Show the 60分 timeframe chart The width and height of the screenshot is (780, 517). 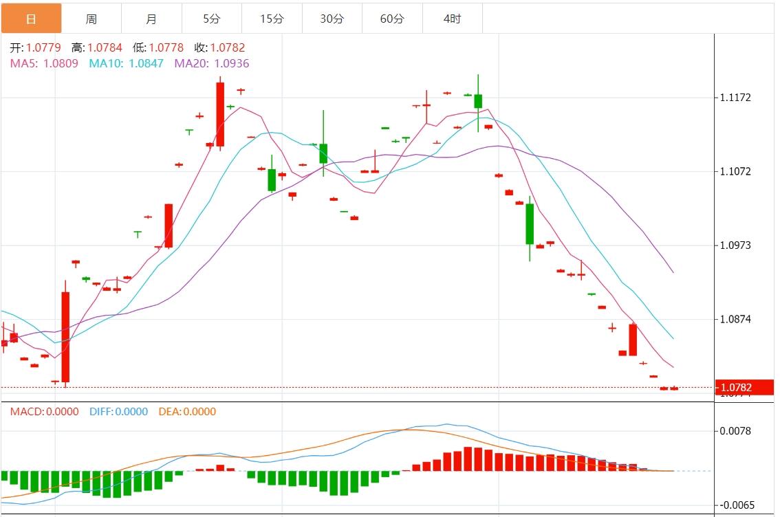392,19
